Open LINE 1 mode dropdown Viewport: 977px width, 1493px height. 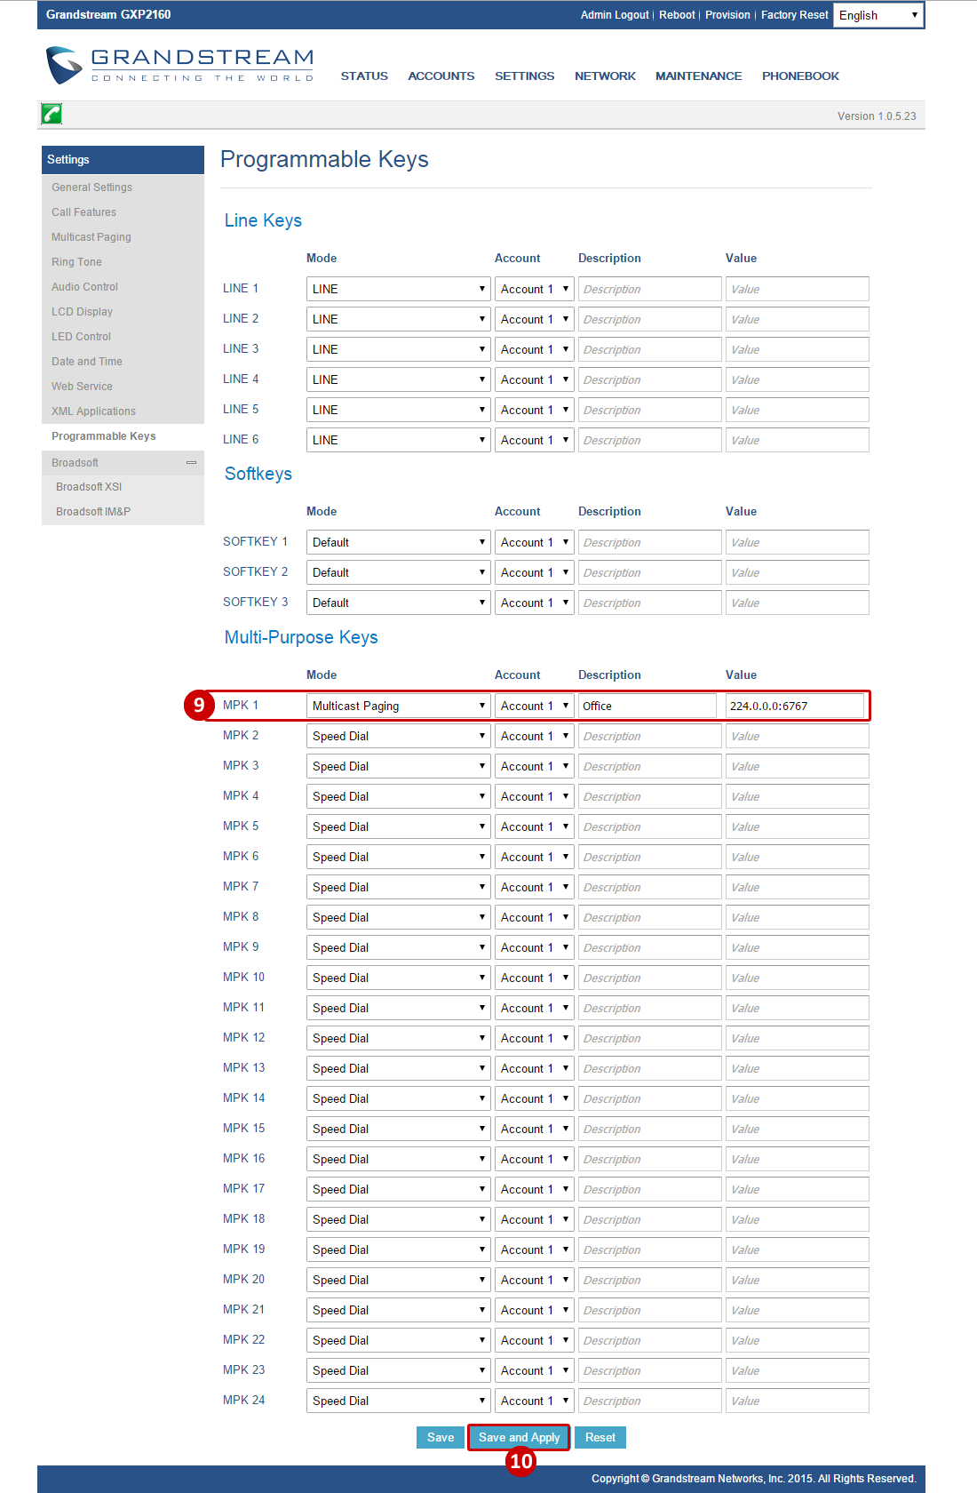coord(399,289)
